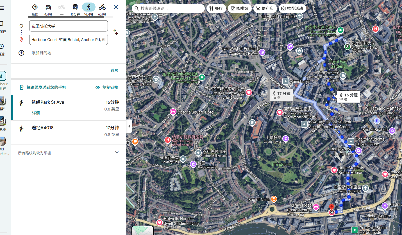Expand the route flatness details chevron
Viewport: 402px width, 235px height.
pyautogui.click(x=117, y=152)
